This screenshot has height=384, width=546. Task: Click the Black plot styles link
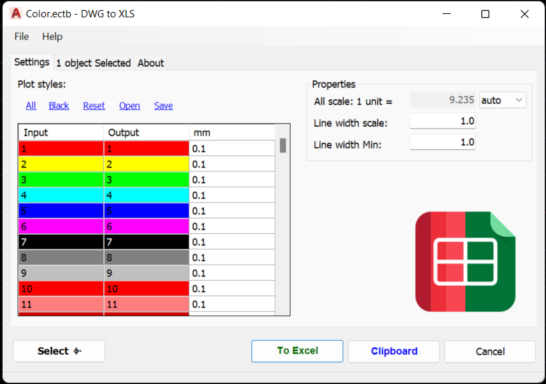point(59,105)
